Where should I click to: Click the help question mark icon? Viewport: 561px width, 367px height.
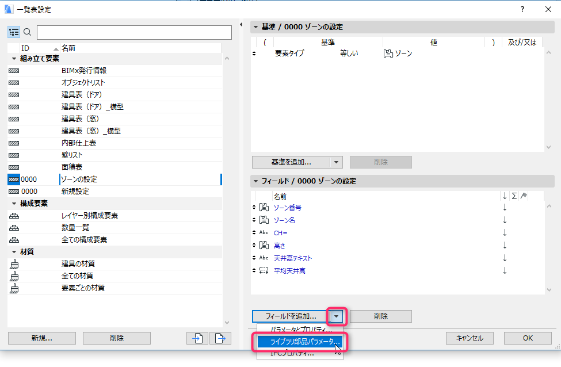pyautogui.click(x=522, y=9)
